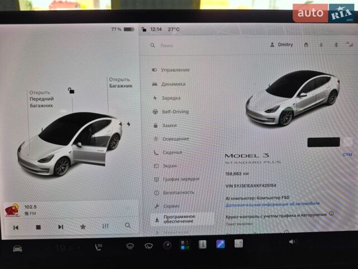Tap the volume speaker icon
The height and width of the screenshot is (269, 358).
(x=292, y=242)
